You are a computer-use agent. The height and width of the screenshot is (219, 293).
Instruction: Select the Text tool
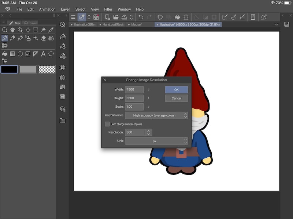43,54
